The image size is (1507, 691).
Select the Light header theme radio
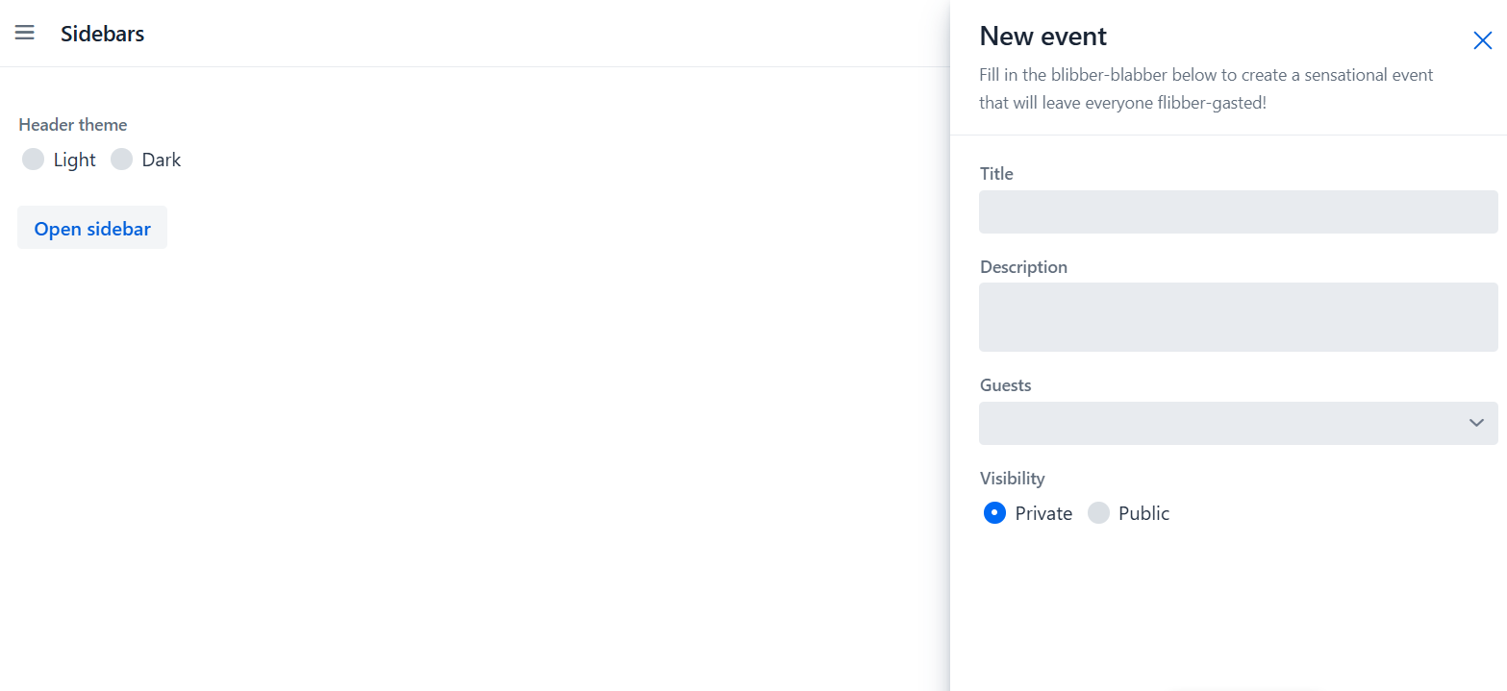(x=34, y=160)
